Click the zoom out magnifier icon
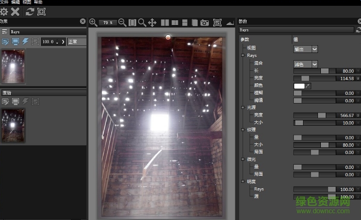This screenshot has width=361, height=220. pos(122,22)
